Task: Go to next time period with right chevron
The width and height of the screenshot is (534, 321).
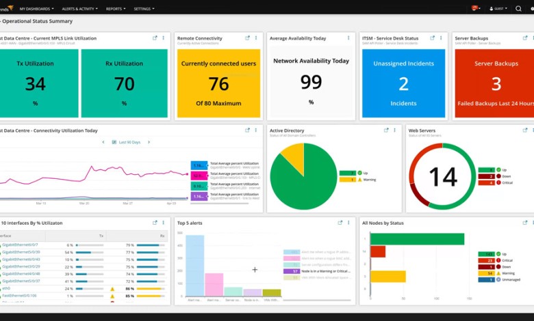Action: 149,142
